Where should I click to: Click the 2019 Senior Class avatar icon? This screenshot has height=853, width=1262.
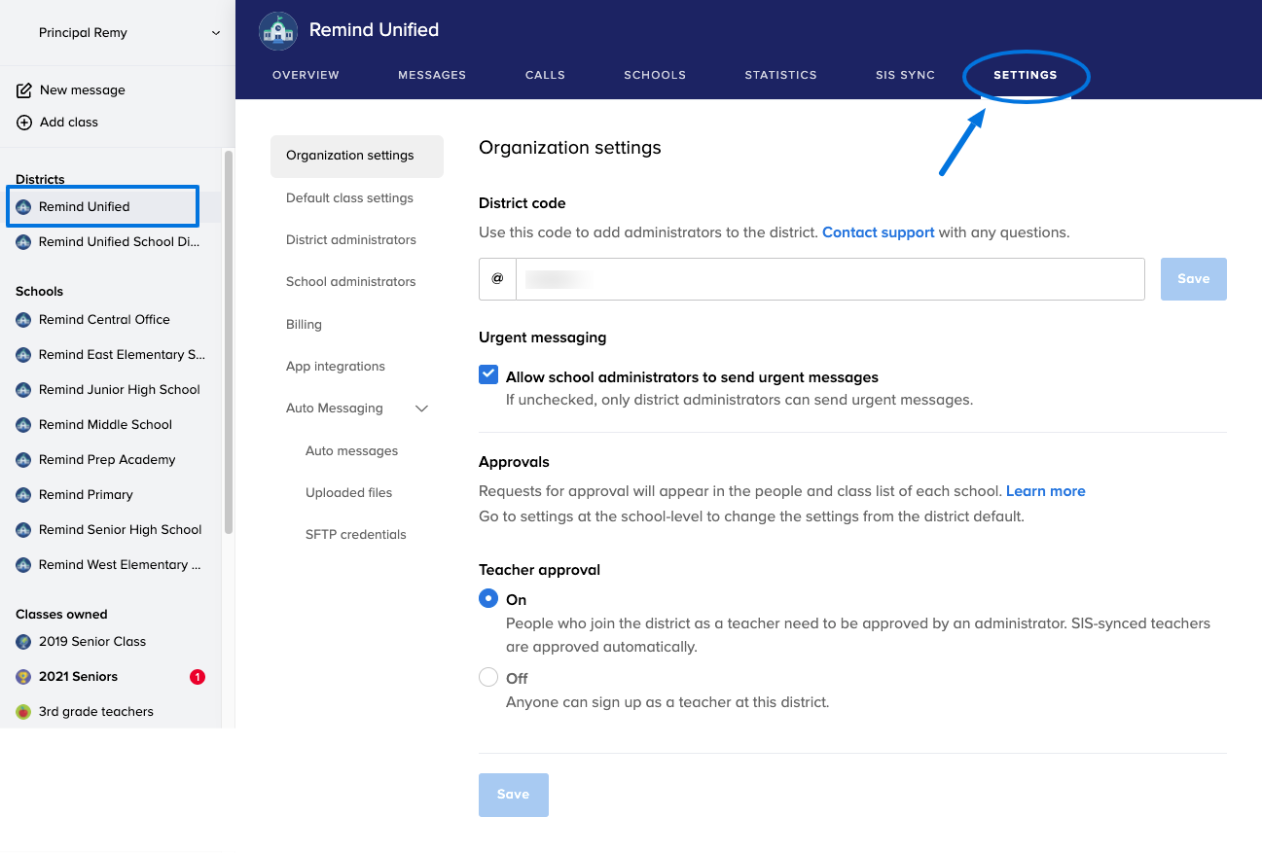[x=24, y=642]
